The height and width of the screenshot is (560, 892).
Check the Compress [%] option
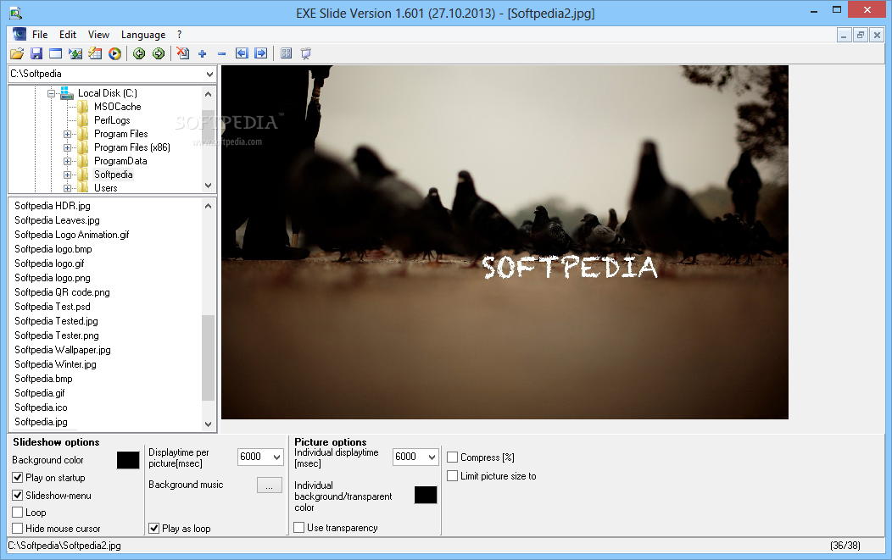(x=453, y=457)
